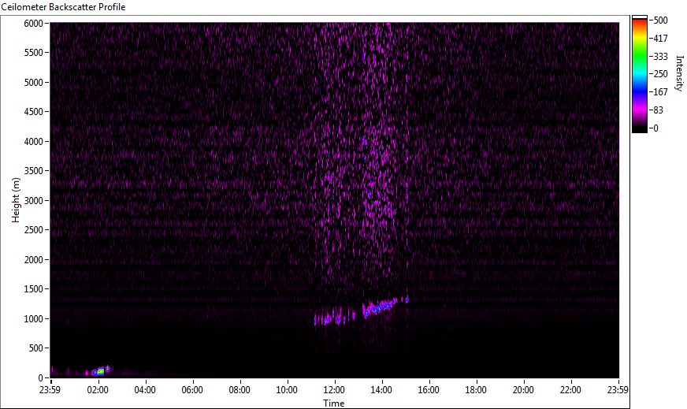The width and height of the screenshot is (687, 409).
Task: Select the 1500 height axis value
Action: 33,289
